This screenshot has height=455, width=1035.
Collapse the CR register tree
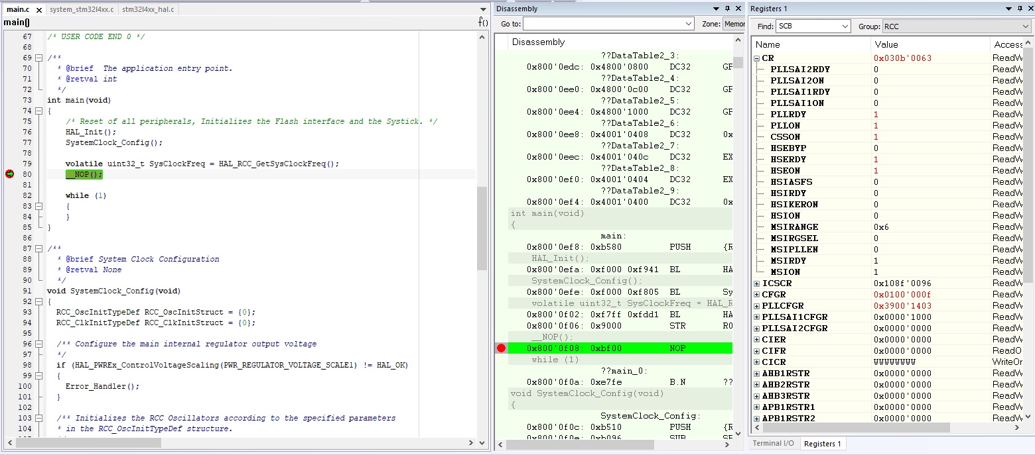point(757,58)
